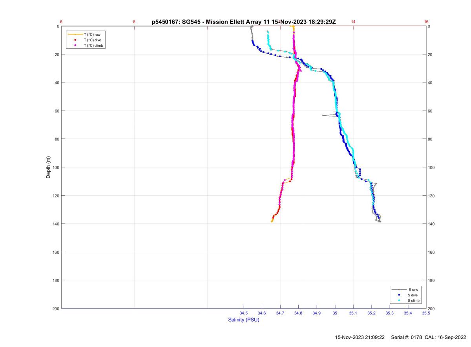This screenshot has width=471, height=347.
Task: Click the plot title 'p5450167: SG545 - Mission Ellett Array 11'
Action: click(x=211, y=22)
